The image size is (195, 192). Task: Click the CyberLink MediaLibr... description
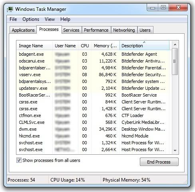[143, 122]
